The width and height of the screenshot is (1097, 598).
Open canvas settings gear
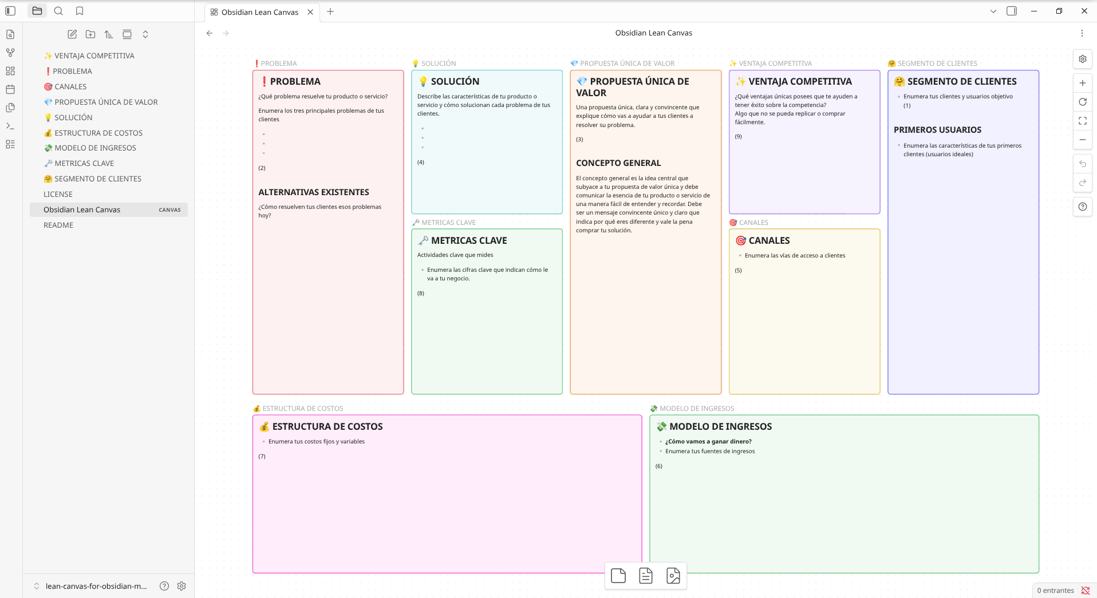[x=1083, y=59]
